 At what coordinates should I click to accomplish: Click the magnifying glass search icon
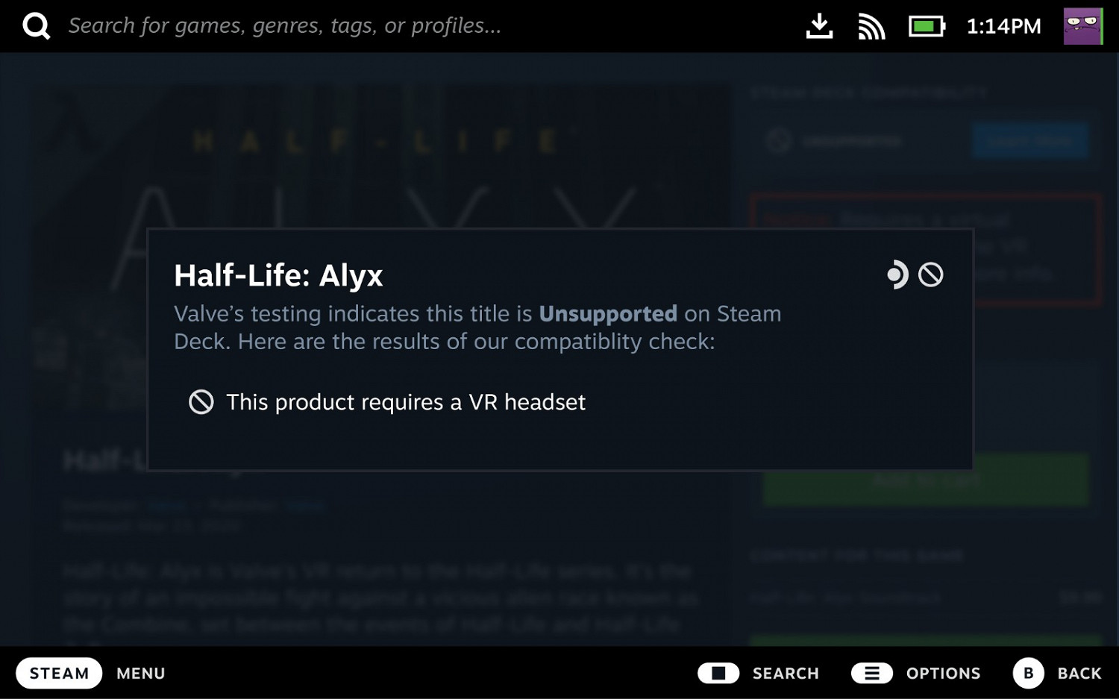click(36, 26)
